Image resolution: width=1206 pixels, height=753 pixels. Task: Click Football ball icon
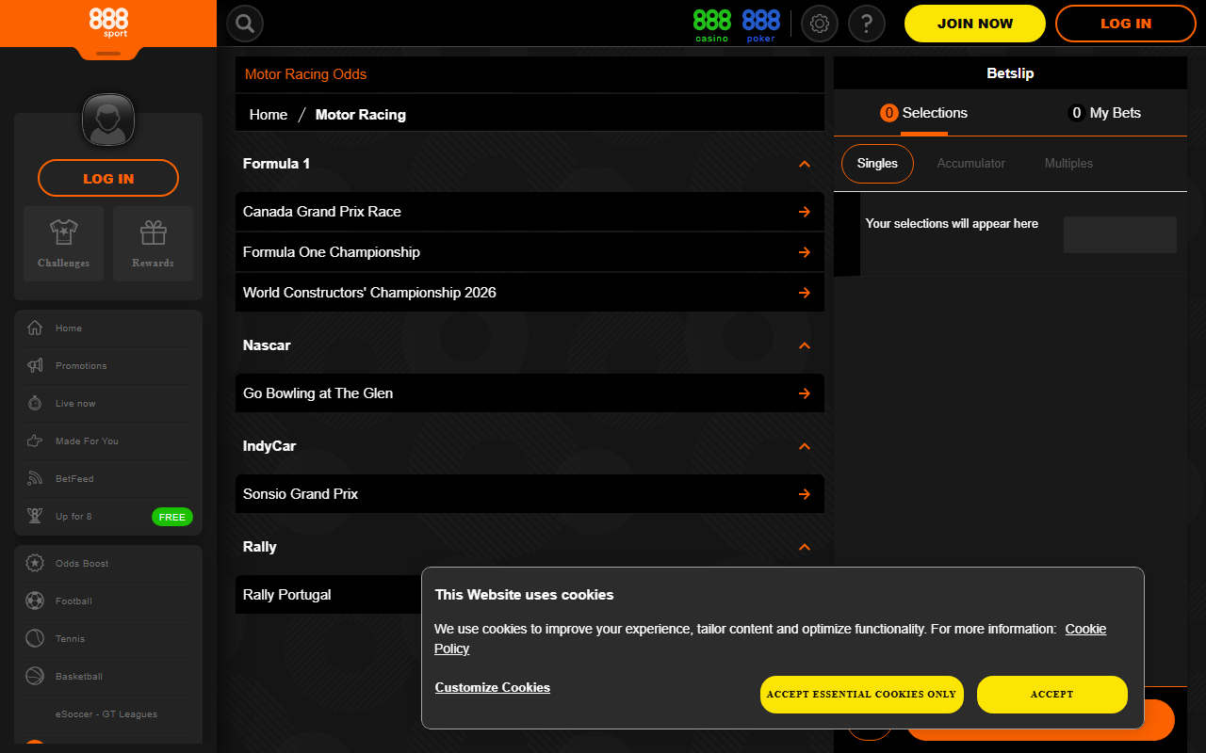(x=35, y=601)
